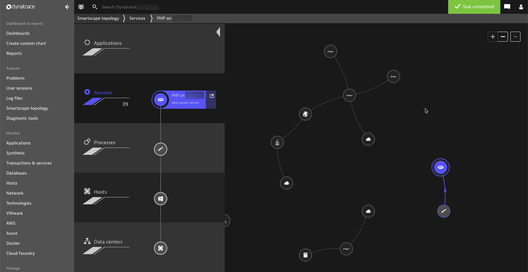Open Cloud Foundry in sidebar
This screenshot has height=272, width=528.
coord(20,253)
